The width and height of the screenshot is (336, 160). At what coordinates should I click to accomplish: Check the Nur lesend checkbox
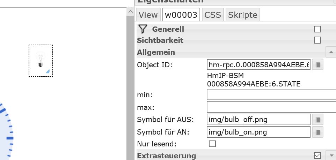[212, 144]
